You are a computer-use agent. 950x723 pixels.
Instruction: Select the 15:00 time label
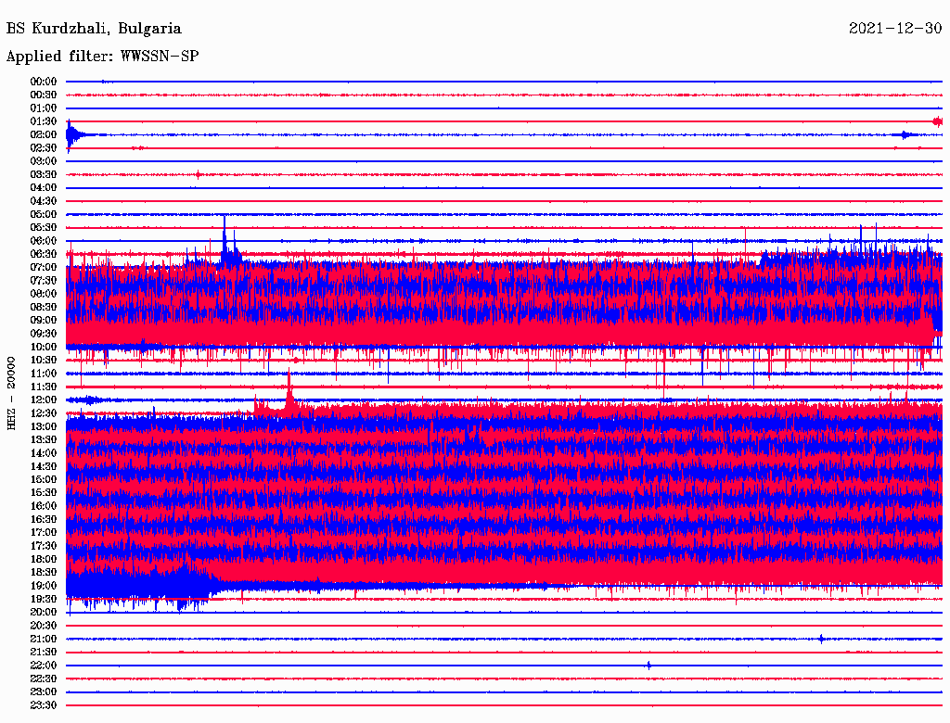(x=44, y=479)
